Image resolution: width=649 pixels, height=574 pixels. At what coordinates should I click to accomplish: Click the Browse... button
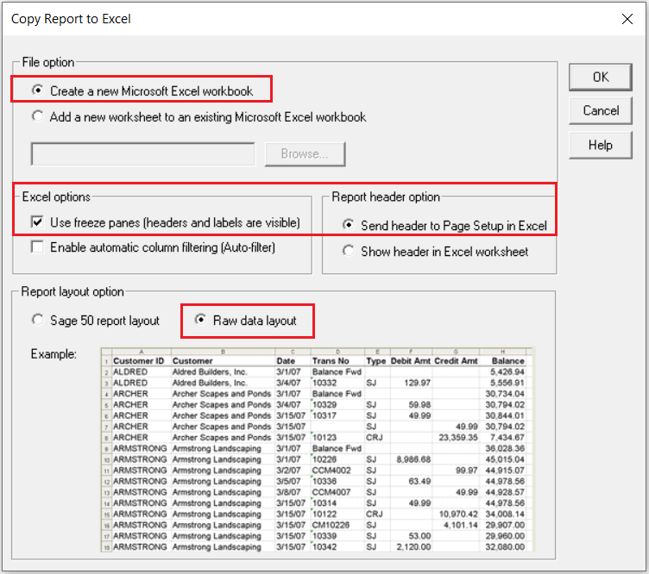coord(305,154)
